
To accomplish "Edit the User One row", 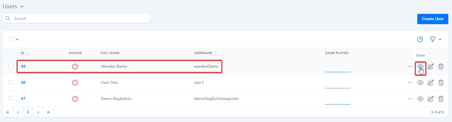I will coord(431,83).
